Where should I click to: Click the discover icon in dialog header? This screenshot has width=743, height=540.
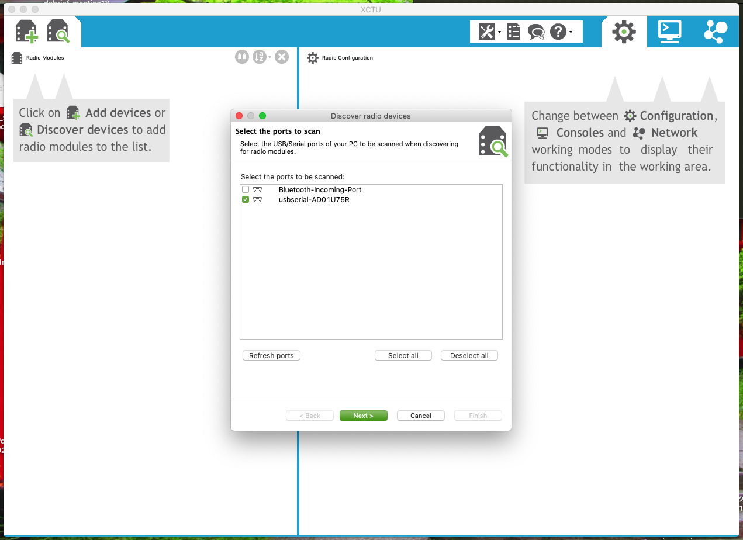coord(493,141)
